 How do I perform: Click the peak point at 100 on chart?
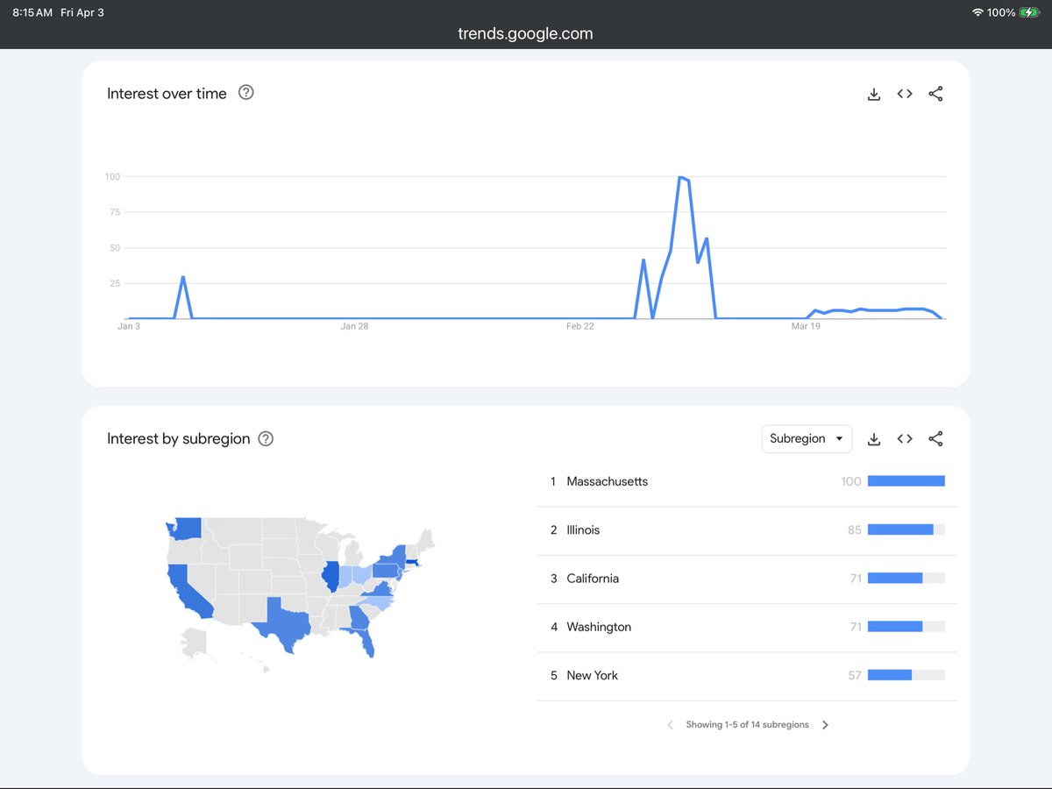point(679,177)
